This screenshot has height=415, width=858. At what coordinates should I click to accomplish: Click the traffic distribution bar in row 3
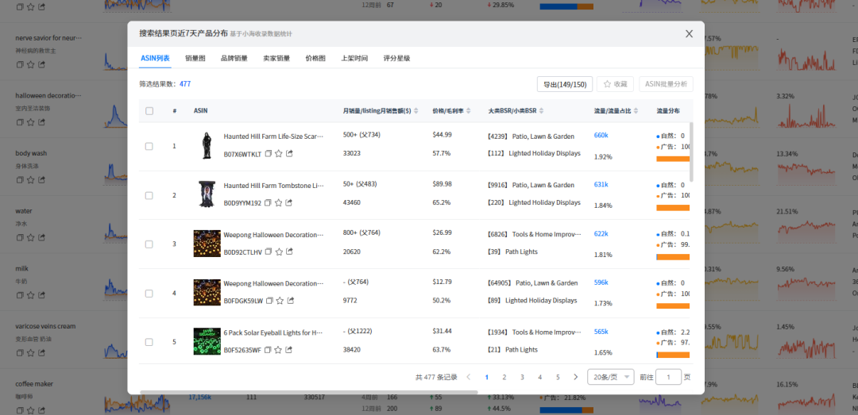click(673, 257)
